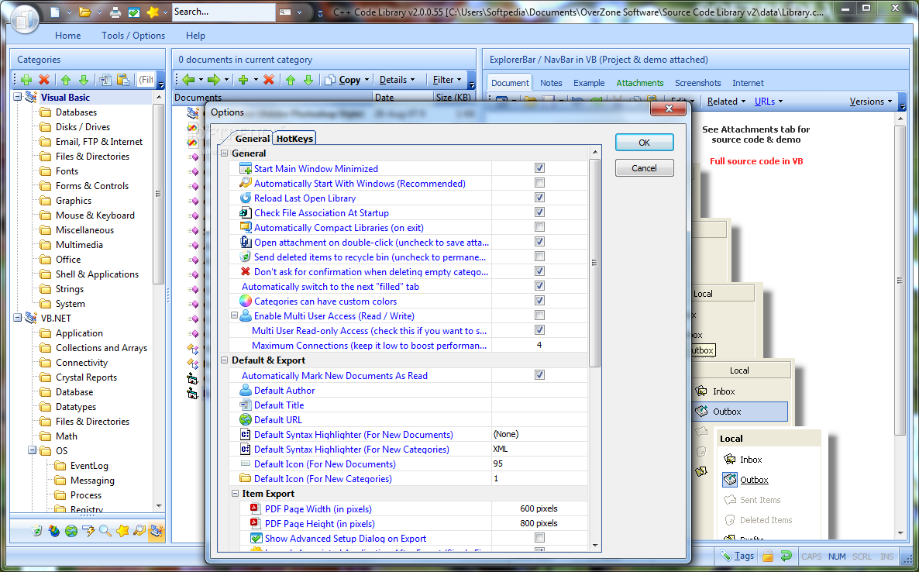Click Cancel in the Options dialog
Screen dimensions: 919x572
(x=644, y=168)
